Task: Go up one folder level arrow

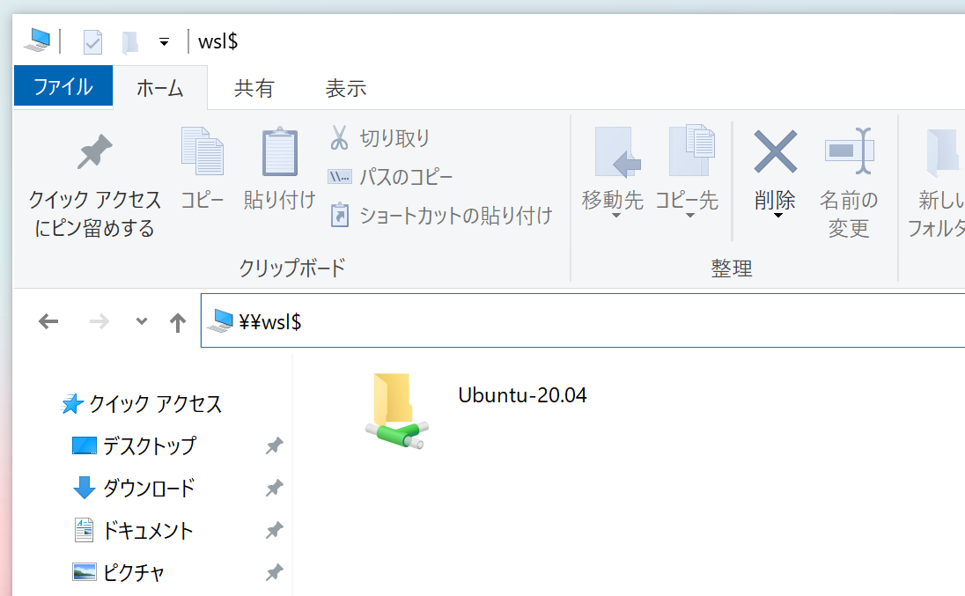Action: (178, 322)
